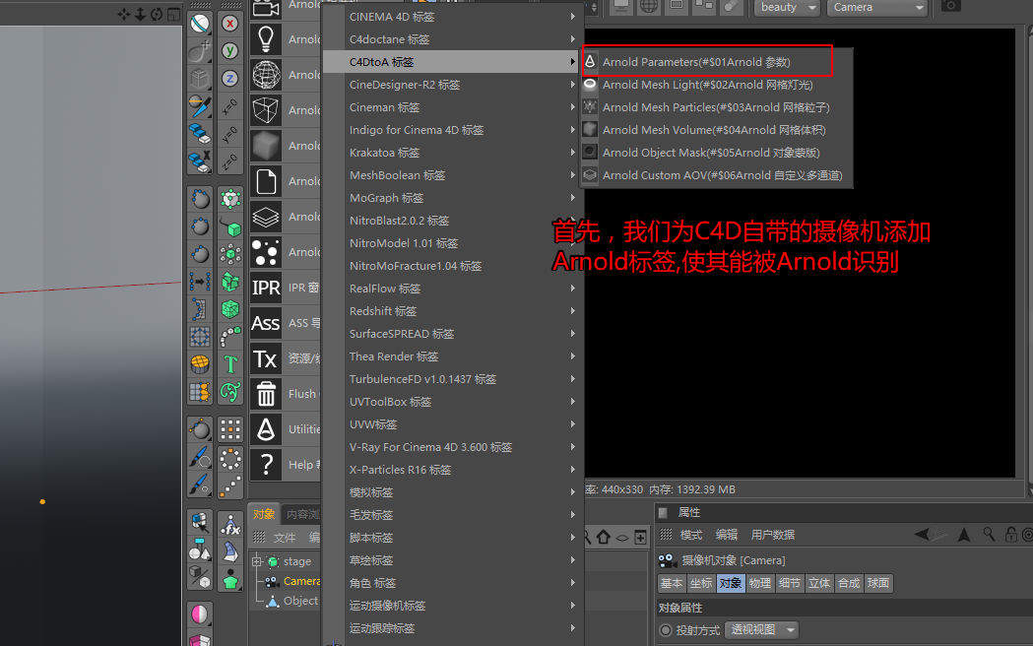This screenshot has height=646, width=1033.
Task: Open the CINEMA 4D 标签 submenu
Action: (x=453, y=17)
